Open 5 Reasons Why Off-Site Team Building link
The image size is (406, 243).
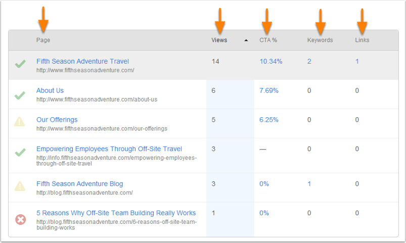coord(116,213)
